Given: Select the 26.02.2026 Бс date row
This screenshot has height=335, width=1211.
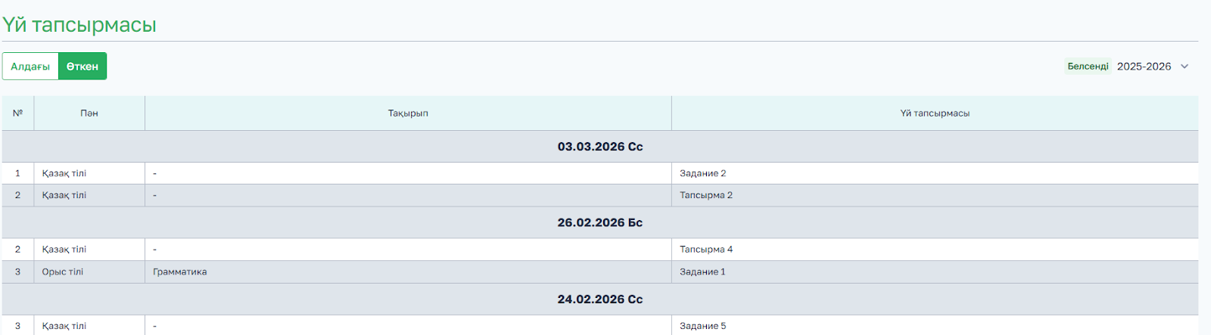Looking at the screenshot, I should click(600, 223).
